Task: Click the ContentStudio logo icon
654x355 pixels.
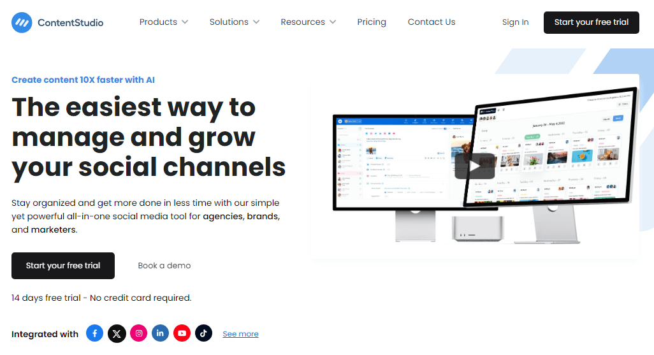Action: point(22,22)
